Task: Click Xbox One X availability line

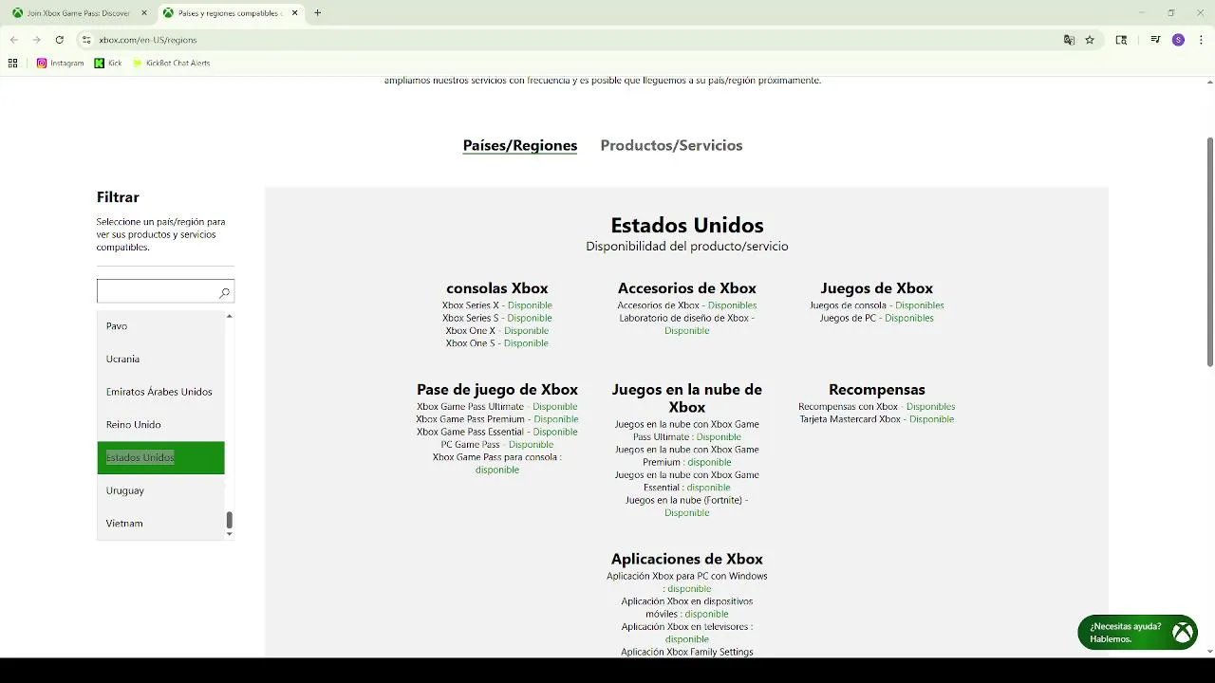Action: 497,331
